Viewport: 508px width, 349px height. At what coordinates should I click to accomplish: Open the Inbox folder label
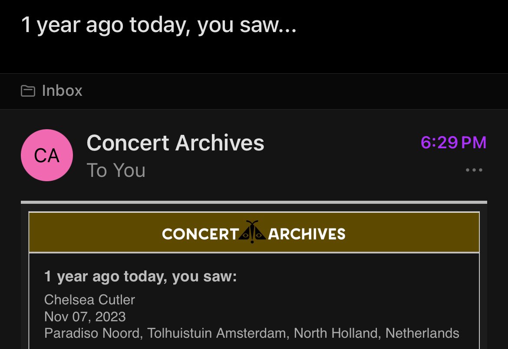(62, 91)
